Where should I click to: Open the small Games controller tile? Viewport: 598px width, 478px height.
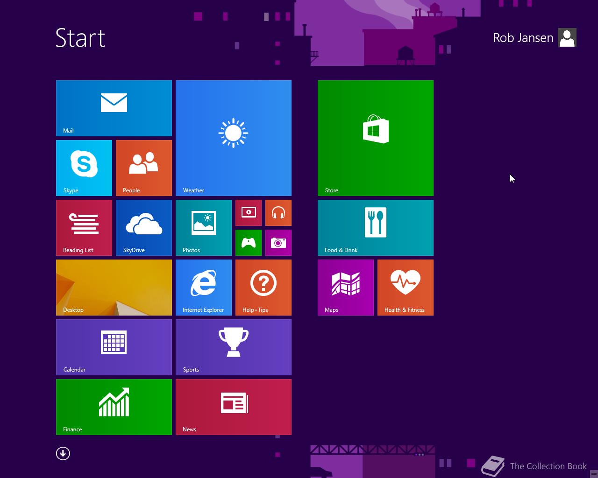coord(249,243)
